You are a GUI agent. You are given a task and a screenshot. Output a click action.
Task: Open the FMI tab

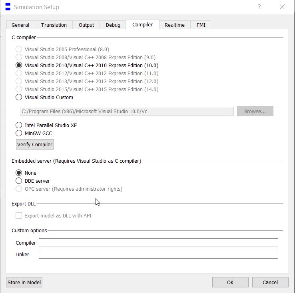coord(201,25)
